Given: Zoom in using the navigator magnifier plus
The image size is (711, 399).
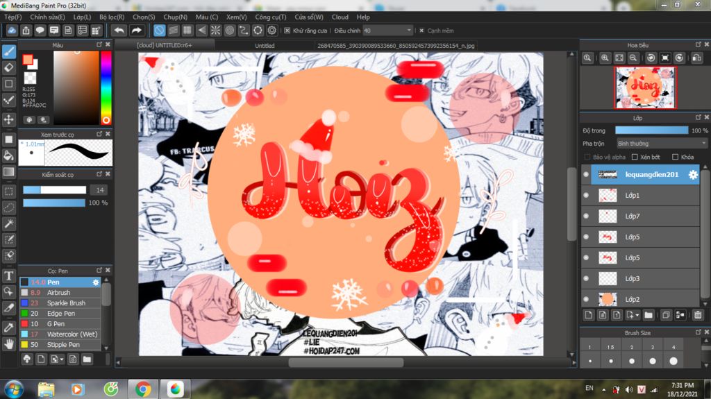Looking at the screenshot, I should click(605, 58).
